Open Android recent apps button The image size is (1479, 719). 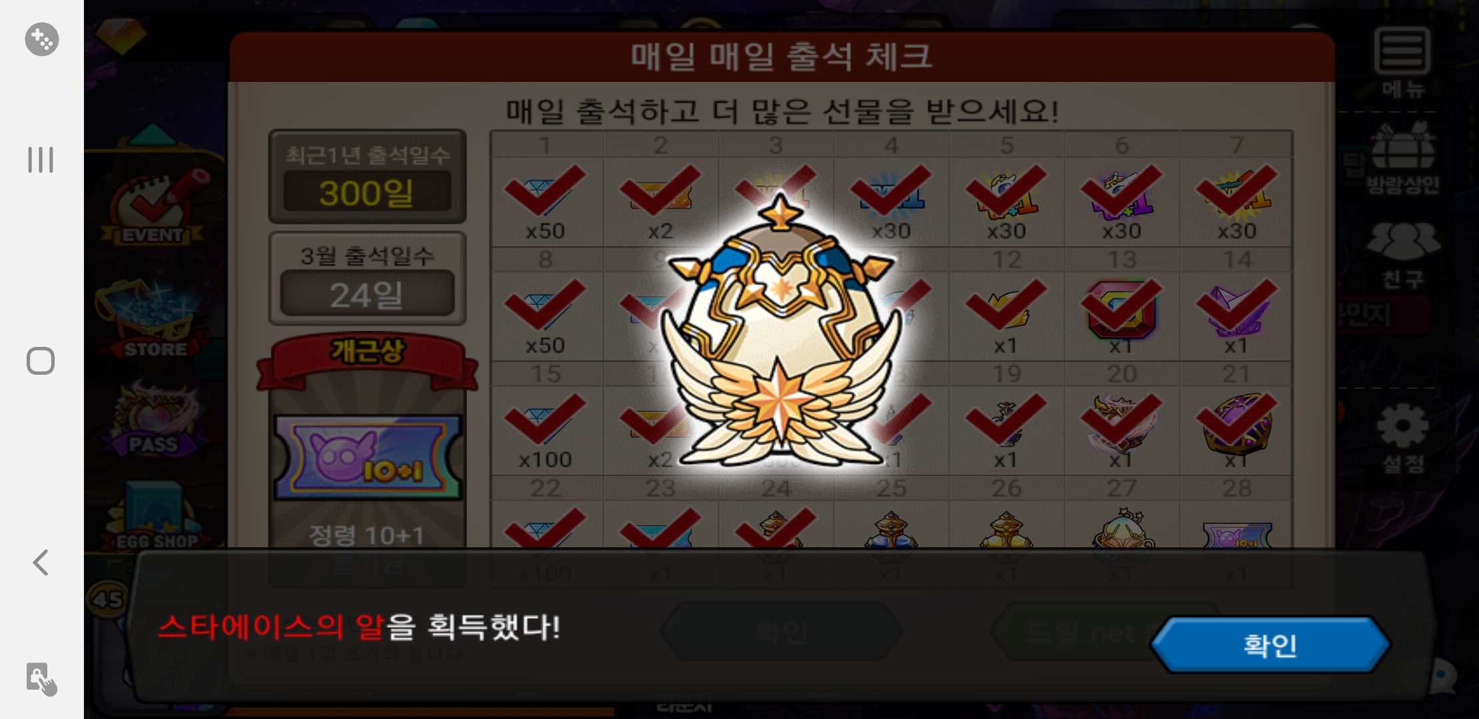point(41,160)
